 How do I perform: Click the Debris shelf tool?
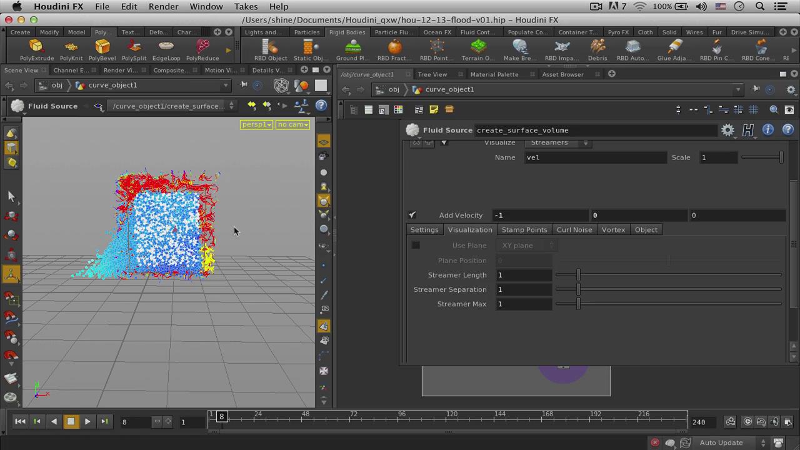pos(597,50)
